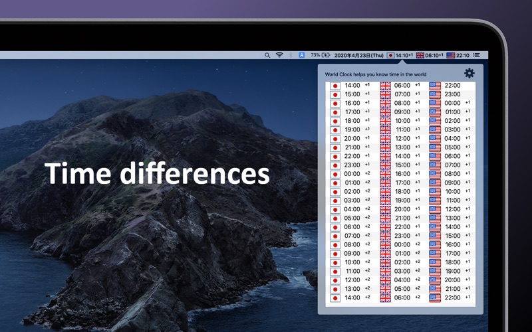Select US time 11:00 +1

click(453, 201)
